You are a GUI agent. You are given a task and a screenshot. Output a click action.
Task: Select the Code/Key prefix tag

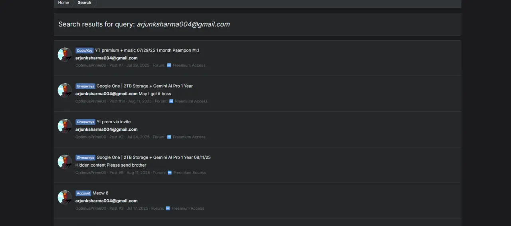pyautogui.click(x=85, y=51)
